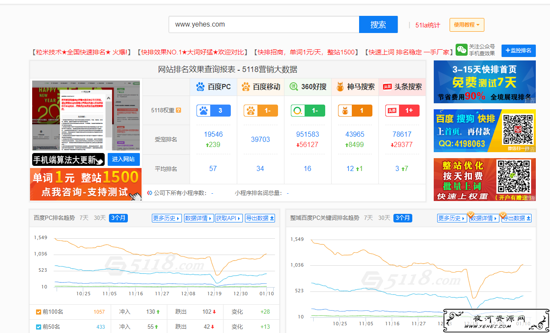Screen dimensions: 550x333
Task: Click the 变化 value +13
Action: (x=265, y=327)
